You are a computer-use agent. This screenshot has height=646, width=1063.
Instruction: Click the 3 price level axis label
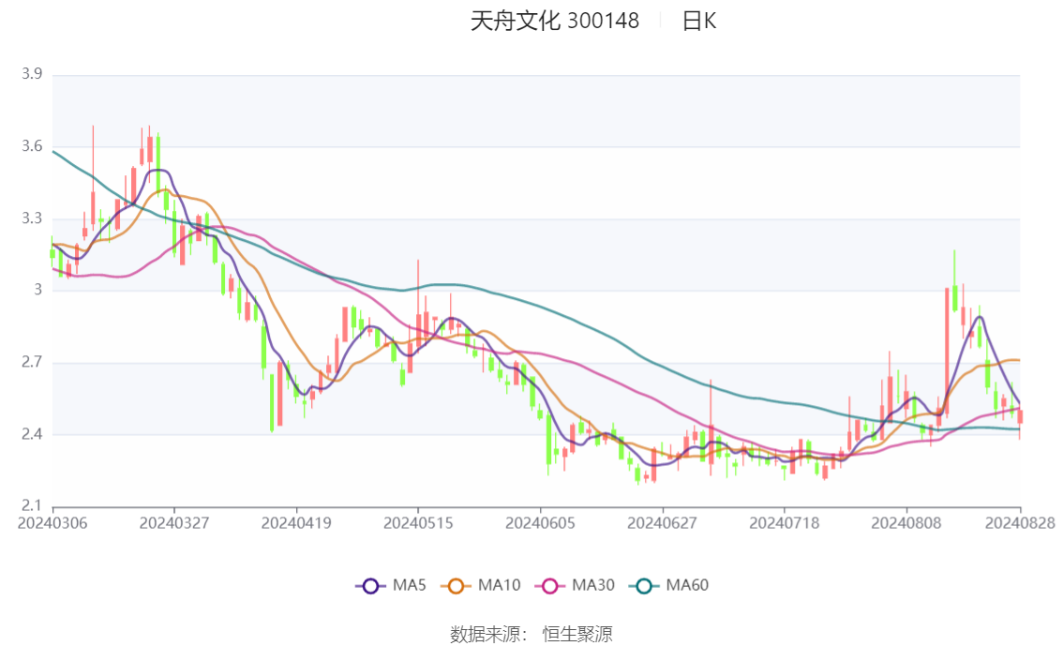[x=37, y=290]
